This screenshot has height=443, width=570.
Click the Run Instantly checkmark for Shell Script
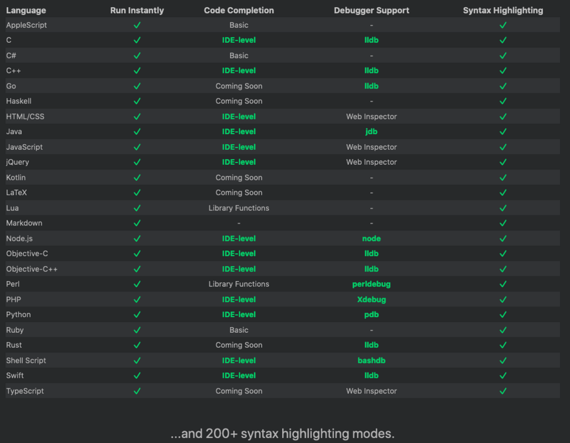coord(137,361)
